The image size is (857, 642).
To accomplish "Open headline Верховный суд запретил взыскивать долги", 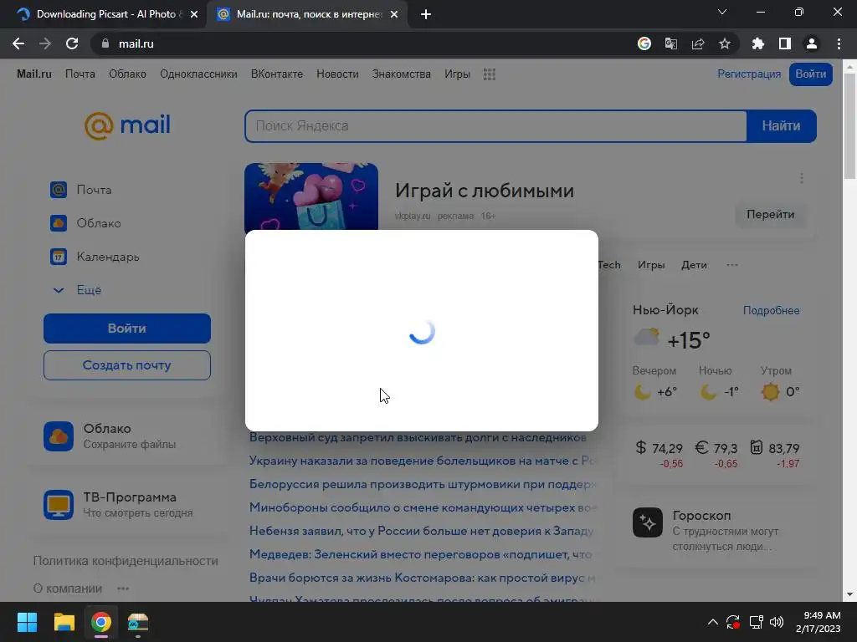I will [418, 437].
